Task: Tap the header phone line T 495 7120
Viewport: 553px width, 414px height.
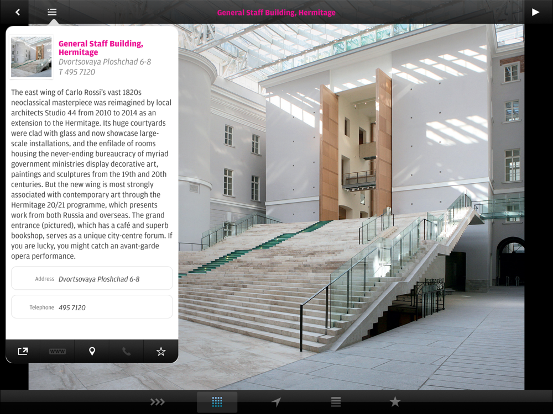Action: tap(77, 72)
